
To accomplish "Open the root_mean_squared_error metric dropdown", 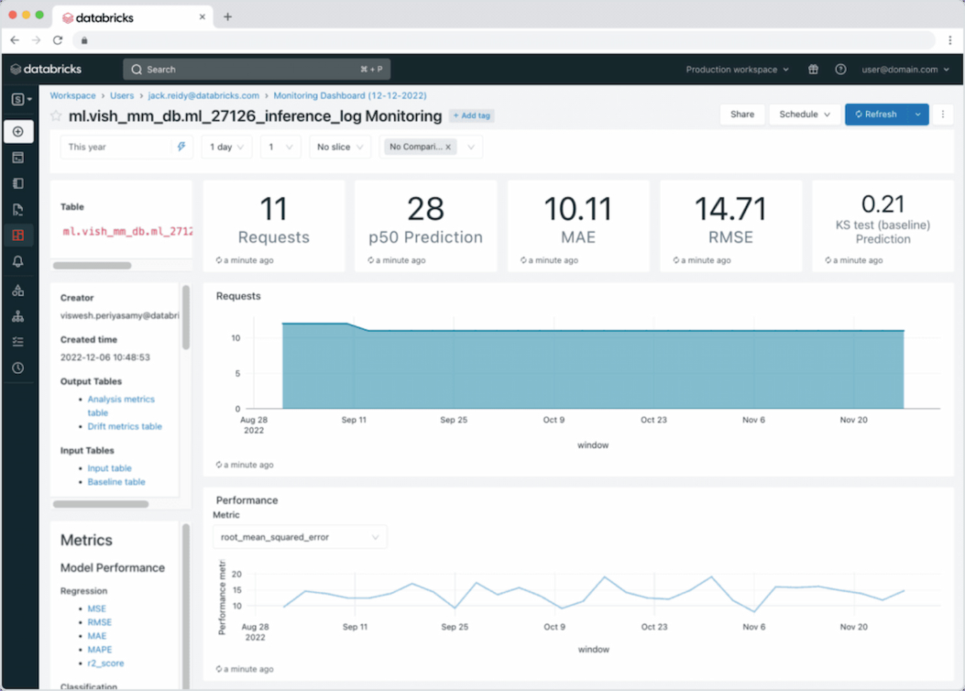I will 300,536.
